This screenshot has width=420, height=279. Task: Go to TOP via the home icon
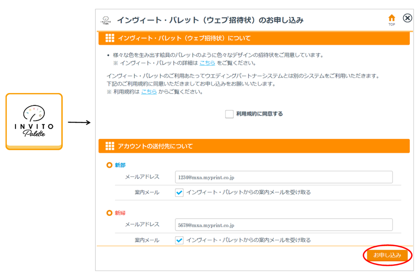(x=391, y=19)
